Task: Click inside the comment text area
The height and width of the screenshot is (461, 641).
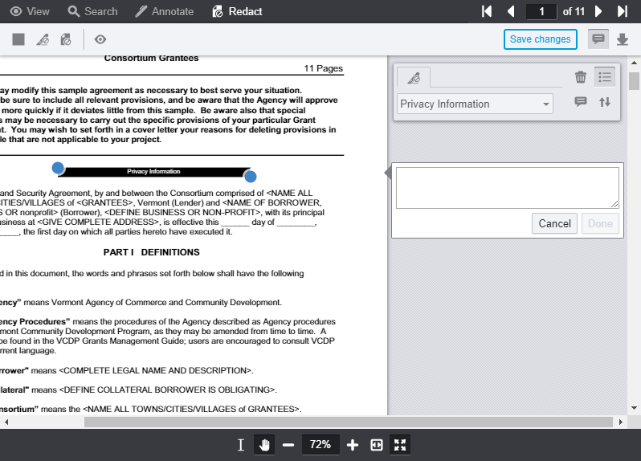Action: tap(507, 188)
